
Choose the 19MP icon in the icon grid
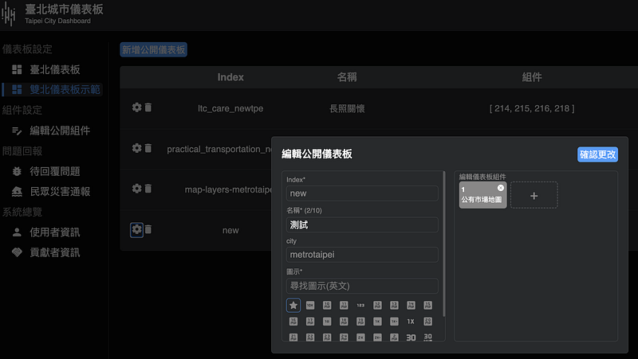point(360,322)
